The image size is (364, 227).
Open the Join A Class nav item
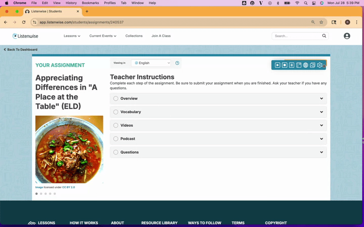161,36
